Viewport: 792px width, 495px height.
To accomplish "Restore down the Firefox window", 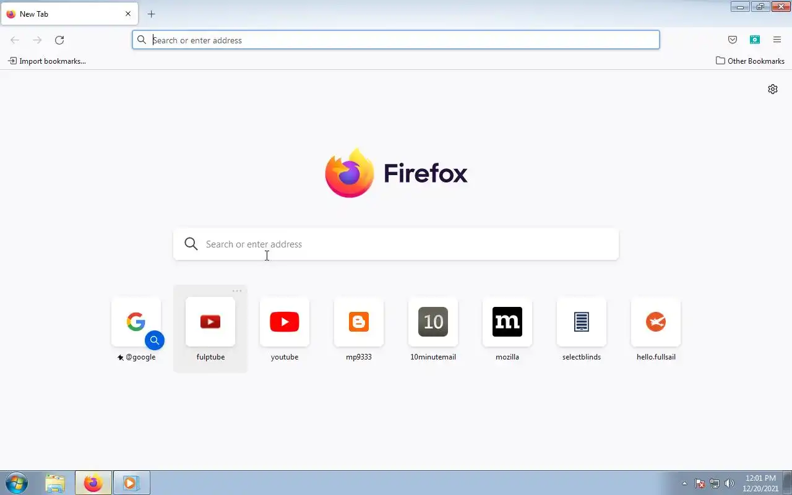I will [x=760, y=7].
